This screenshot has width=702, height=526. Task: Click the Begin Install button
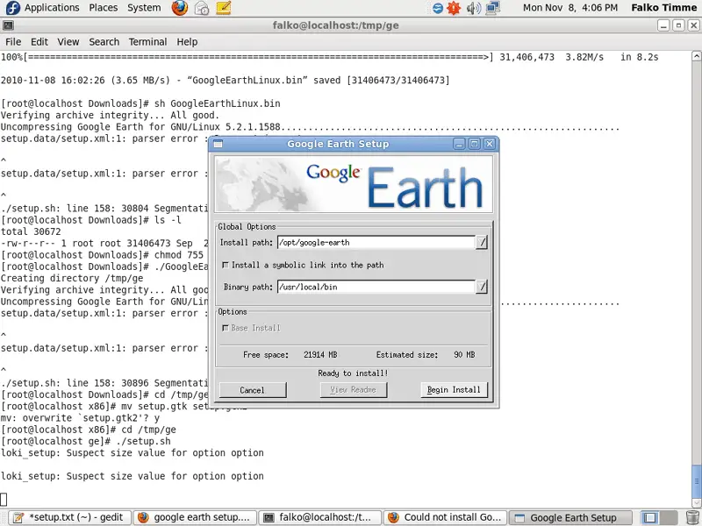(454, 389)
